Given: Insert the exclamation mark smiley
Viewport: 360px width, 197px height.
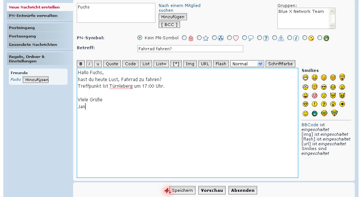Looking at the screenshot, I should coord(314,104).
